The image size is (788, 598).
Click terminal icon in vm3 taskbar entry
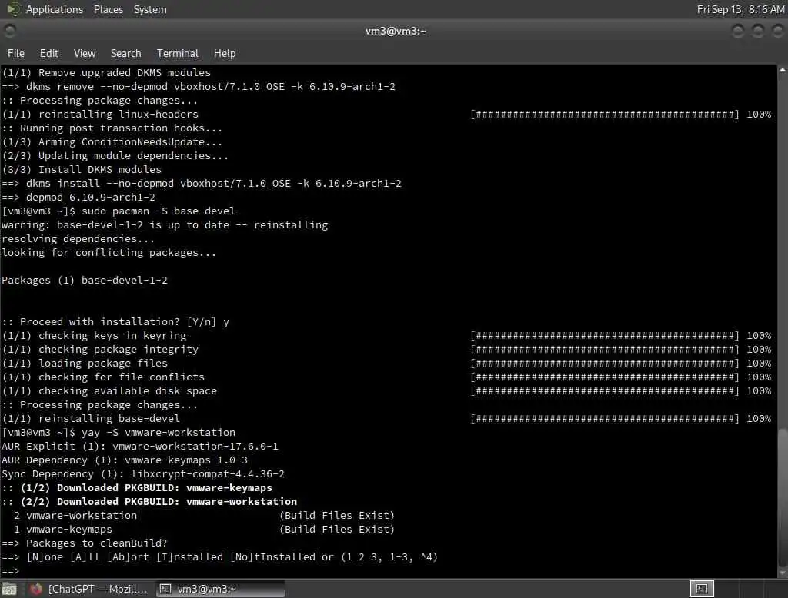[165, 589]
